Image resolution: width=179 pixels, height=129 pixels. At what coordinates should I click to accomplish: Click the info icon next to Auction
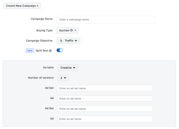point(72,30)
